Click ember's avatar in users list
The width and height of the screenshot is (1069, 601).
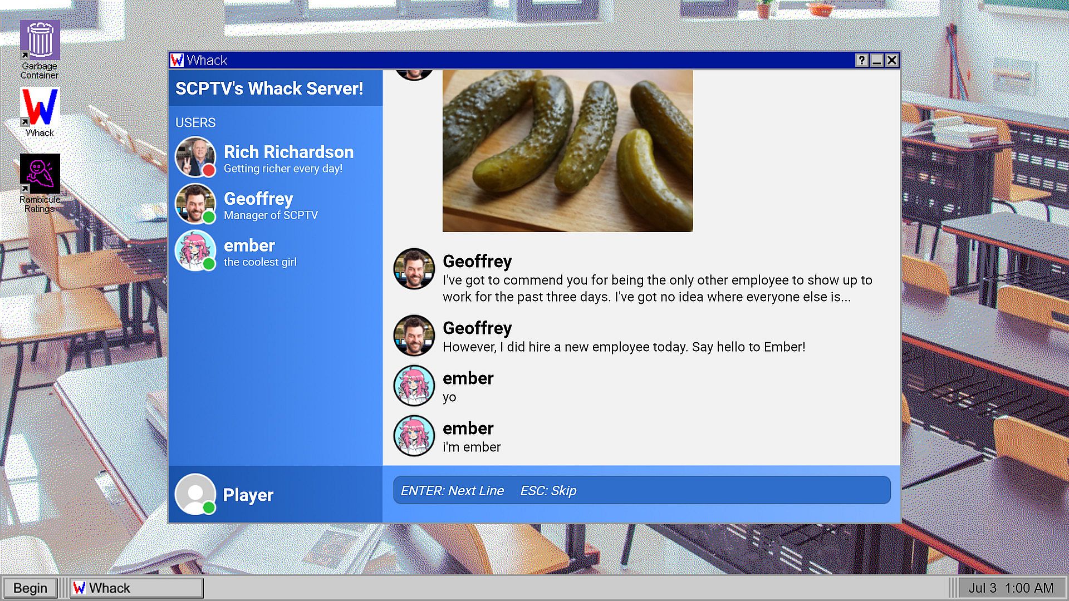pos(195,250)
